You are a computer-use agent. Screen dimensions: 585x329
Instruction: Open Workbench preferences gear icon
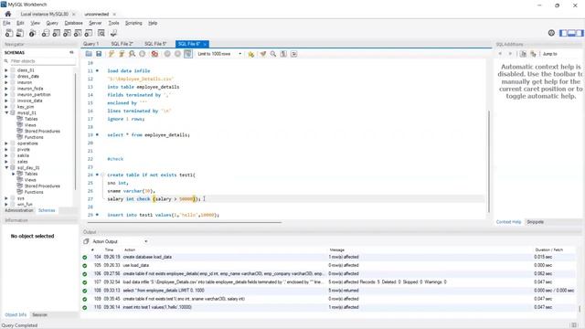(x=551, y=33)
